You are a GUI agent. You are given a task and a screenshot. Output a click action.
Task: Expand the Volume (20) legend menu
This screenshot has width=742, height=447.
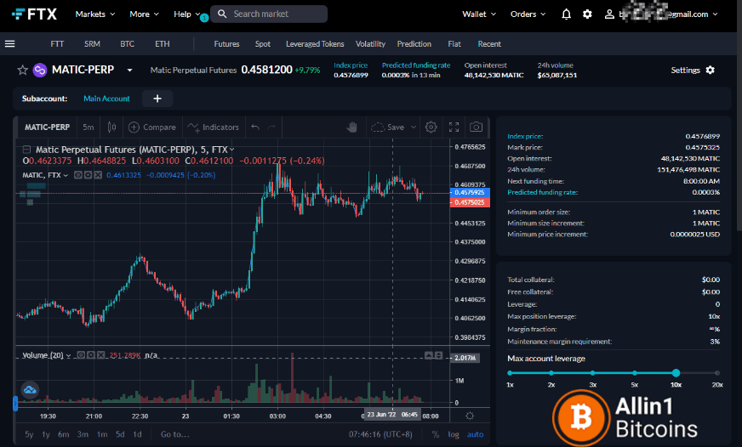69,355
